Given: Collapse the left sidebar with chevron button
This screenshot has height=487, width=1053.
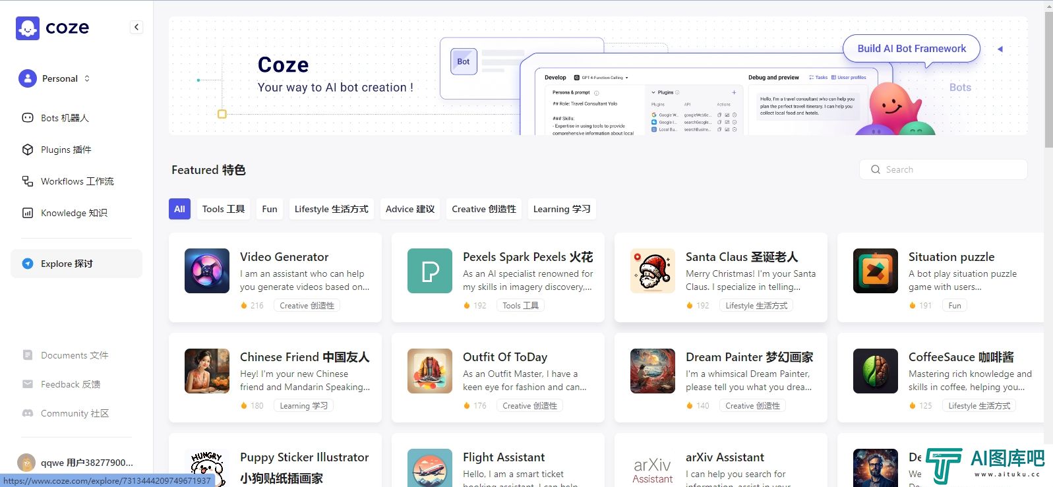Looking at the screenshot, I should click(136, 27).
